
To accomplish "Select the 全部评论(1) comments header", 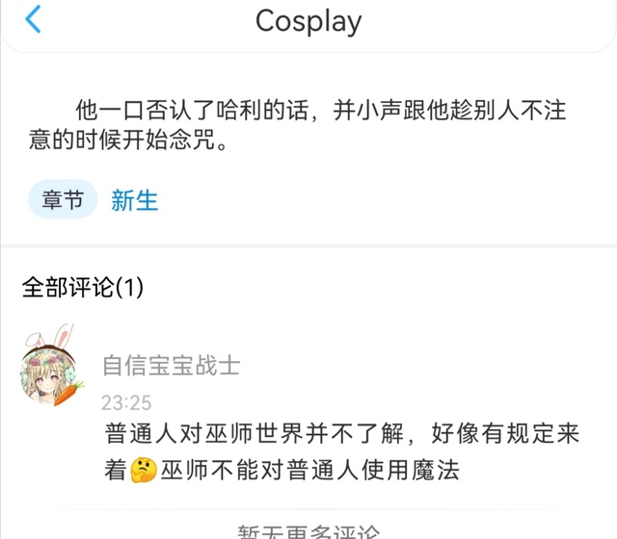I will tap(83, 287).
